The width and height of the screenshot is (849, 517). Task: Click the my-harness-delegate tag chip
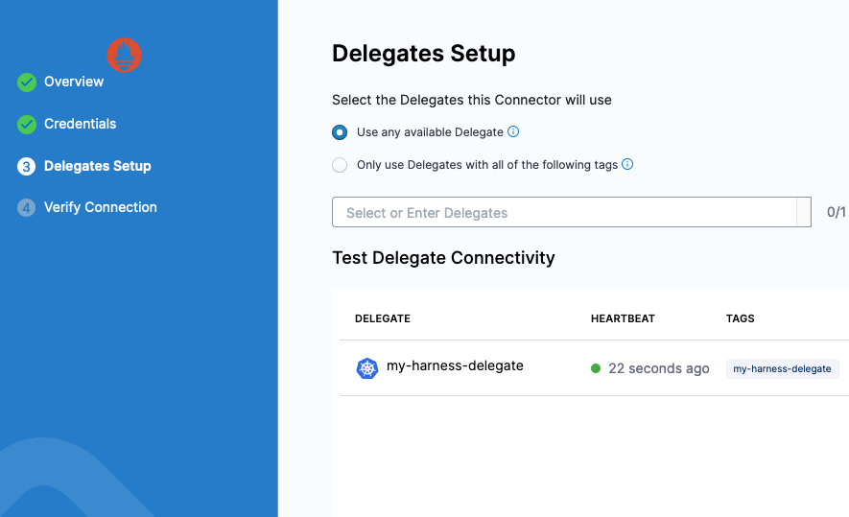782,368
